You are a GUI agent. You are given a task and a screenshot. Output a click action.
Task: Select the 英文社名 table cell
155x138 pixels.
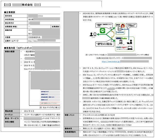pyautogui.click(x=9, y=16)
